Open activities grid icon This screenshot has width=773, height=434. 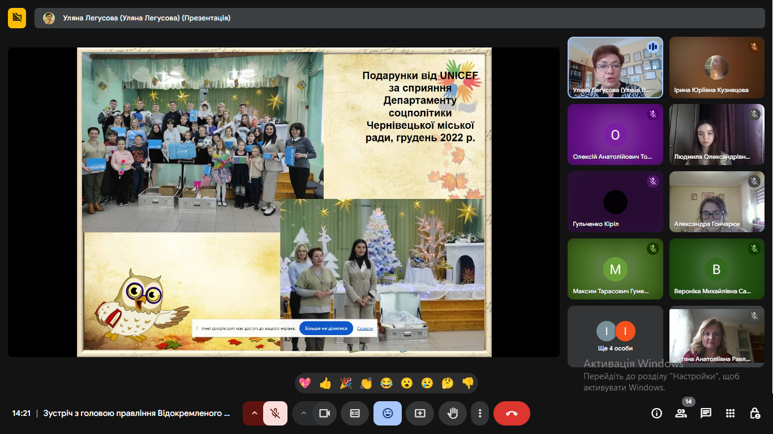pos(730,413)
